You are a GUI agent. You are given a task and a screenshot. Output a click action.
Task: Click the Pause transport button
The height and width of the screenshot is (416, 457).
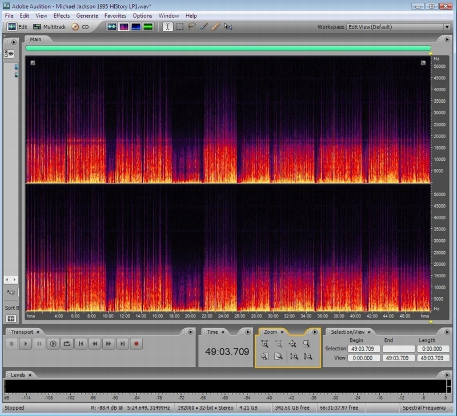(39, 344)
